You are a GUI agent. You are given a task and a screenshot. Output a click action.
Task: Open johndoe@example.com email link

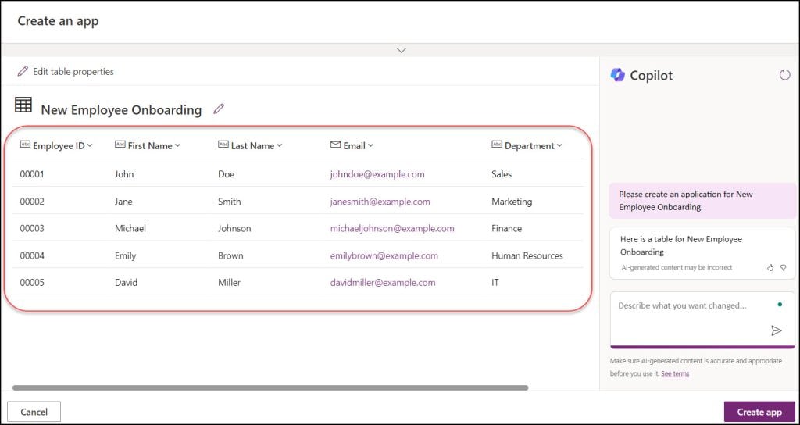tap(377, 174)
